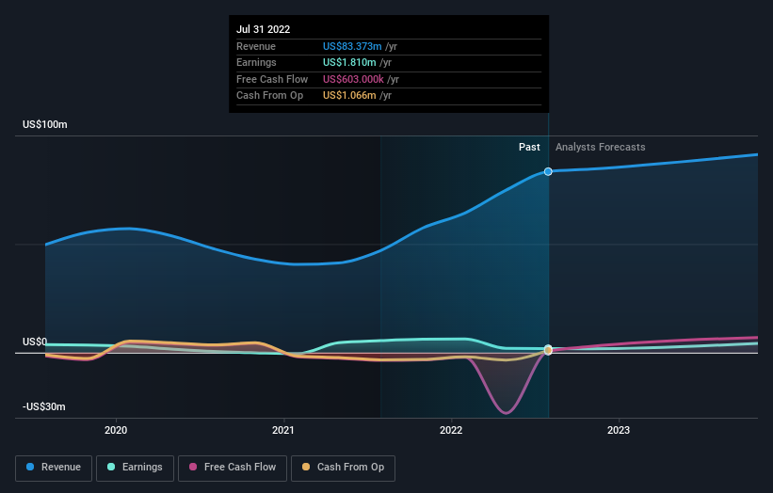Click the 2023 x-axis label
The height and width of the screenshot is (493, 773).
pyautogui.click(x=619, y=430)
